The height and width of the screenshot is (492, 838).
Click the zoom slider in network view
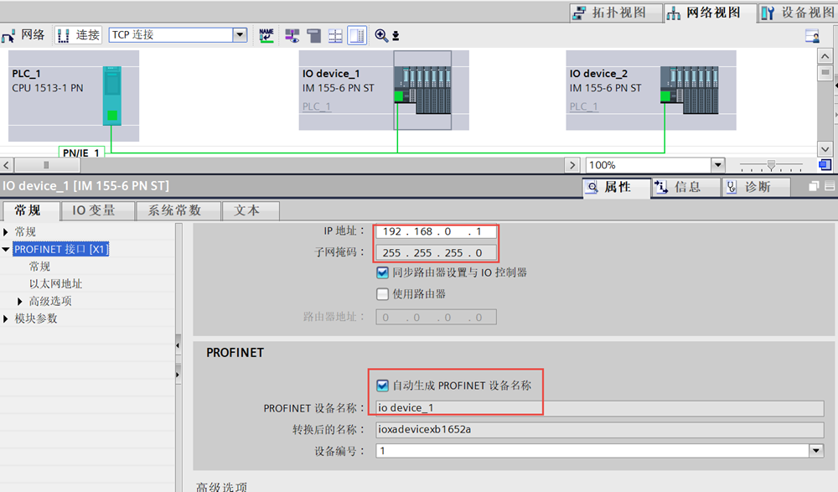pyautogui.click(x=772, y=165)
